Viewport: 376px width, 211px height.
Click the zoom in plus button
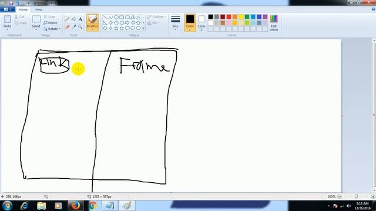[x=373, y=196]
